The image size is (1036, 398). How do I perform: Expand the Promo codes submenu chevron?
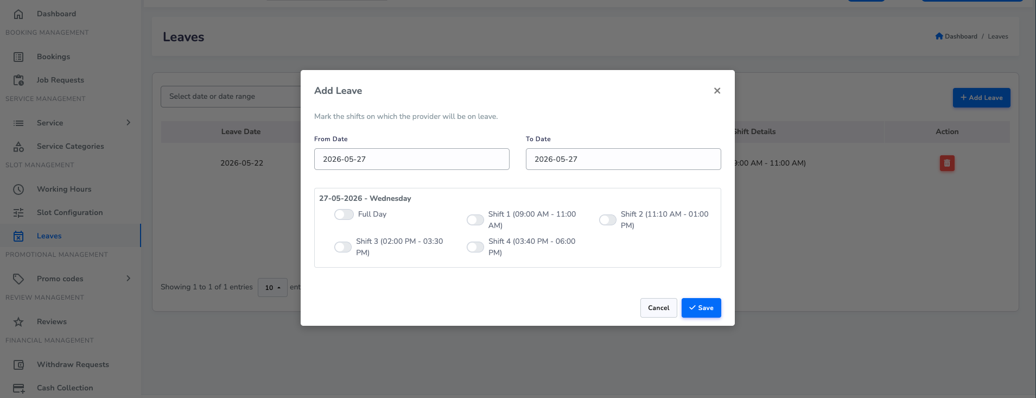129,279
